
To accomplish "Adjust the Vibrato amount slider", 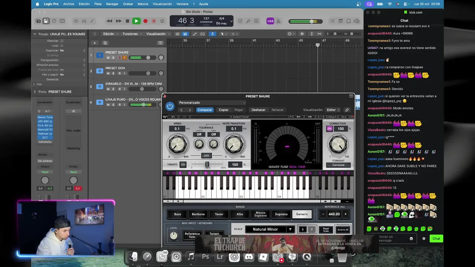I will pos(208,164).
